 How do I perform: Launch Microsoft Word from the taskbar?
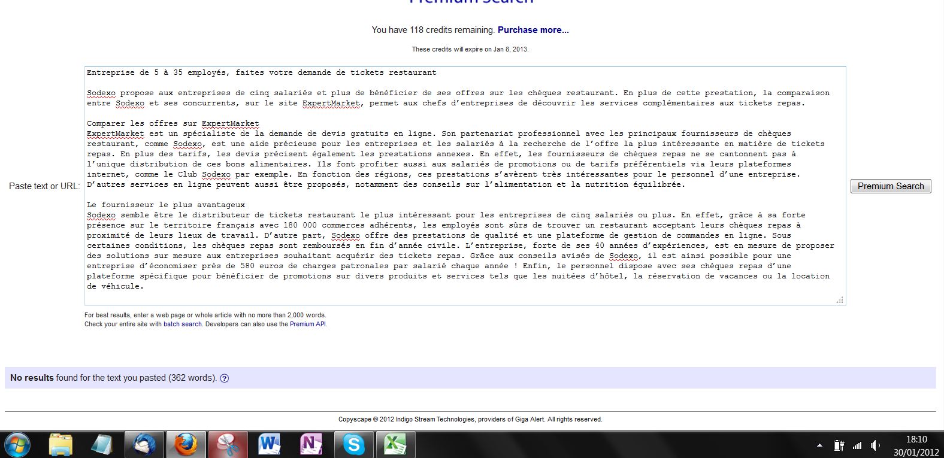270,445
